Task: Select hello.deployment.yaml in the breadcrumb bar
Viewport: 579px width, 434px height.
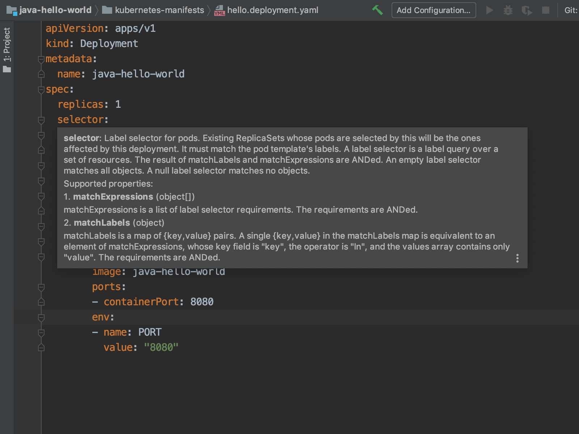Action: [x=273, y=10]
